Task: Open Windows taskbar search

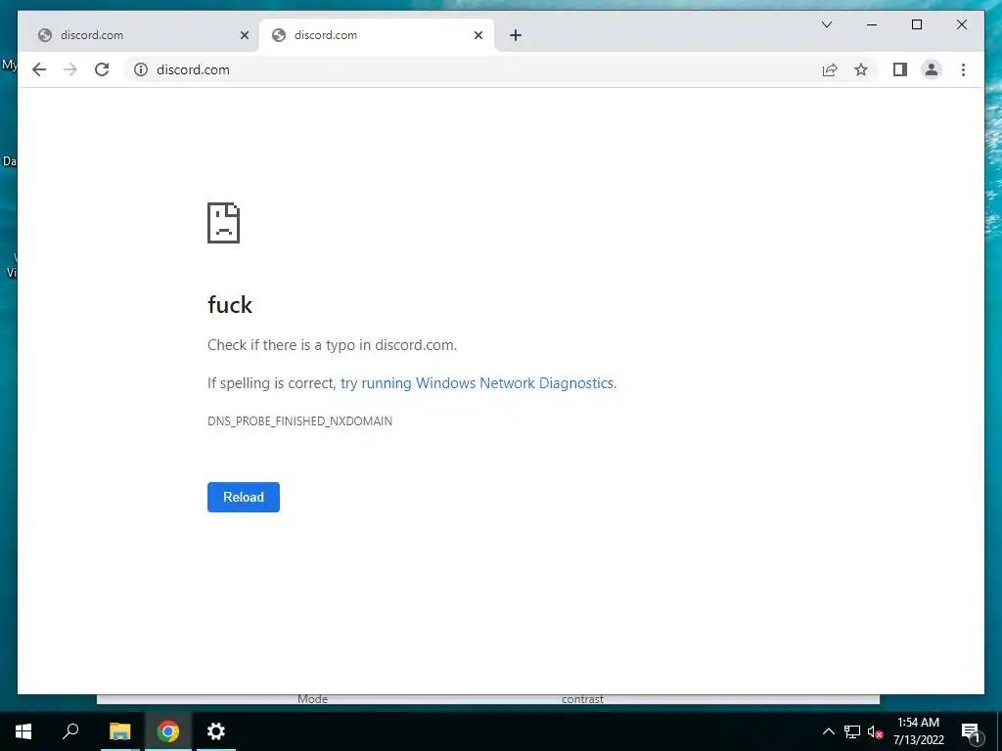Action: (x=70, y=731)
